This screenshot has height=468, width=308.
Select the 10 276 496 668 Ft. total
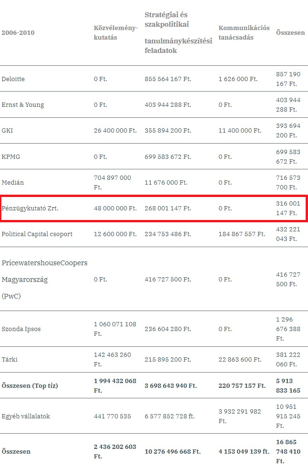(x=173, y=452)
